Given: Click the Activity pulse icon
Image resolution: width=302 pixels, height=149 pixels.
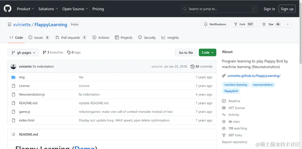Looking at the screenshot, I should [x=224, y=115].
